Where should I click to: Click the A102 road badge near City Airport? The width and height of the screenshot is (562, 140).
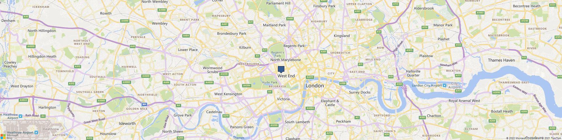(399, 84)
